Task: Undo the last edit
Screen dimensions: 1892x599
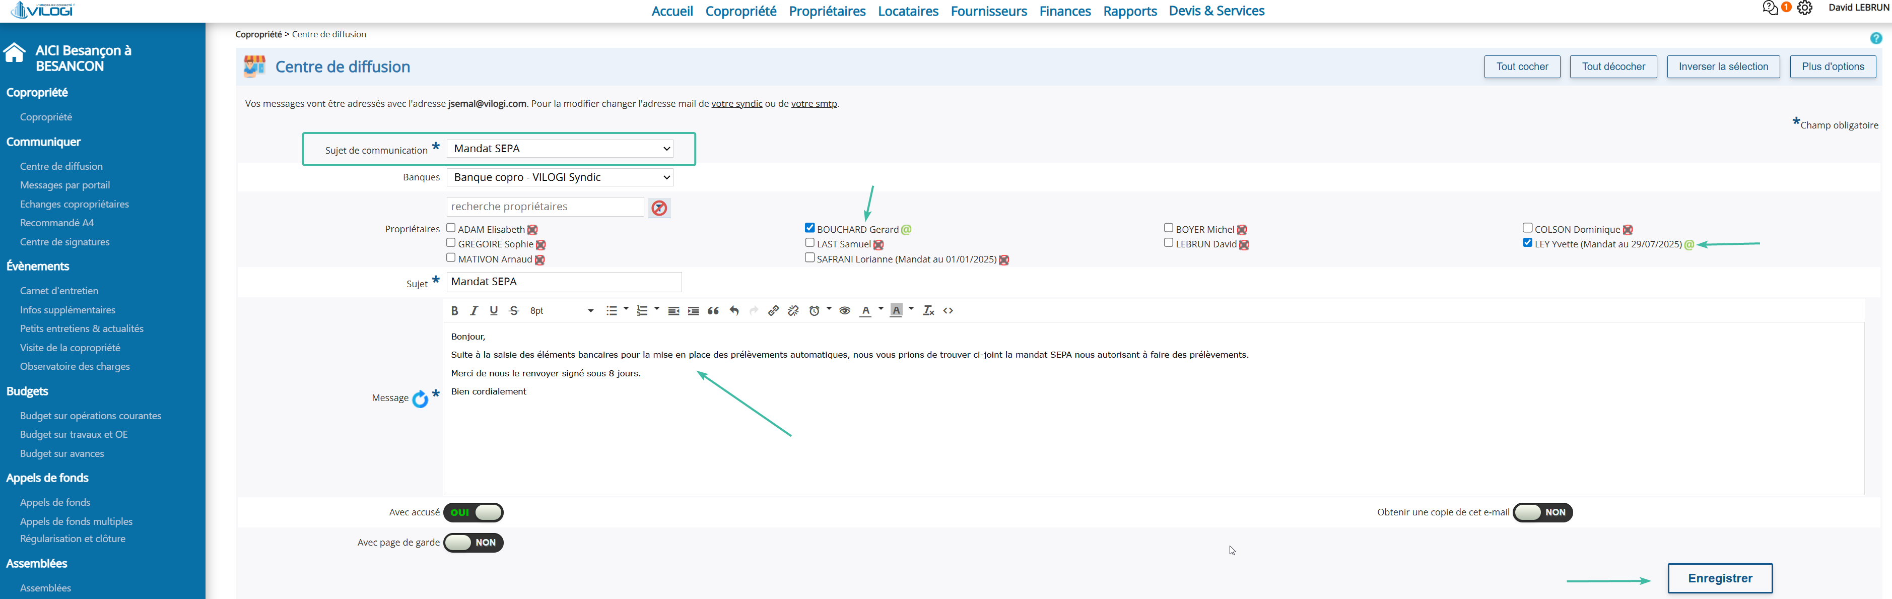Action: click(734, 311)
